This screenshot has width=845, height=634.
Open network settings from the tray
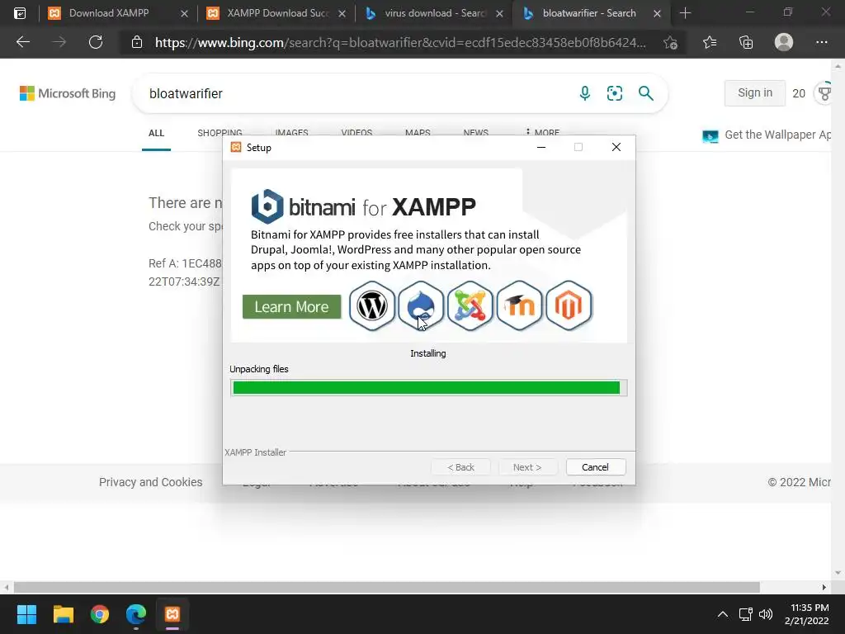click(746, 614)
